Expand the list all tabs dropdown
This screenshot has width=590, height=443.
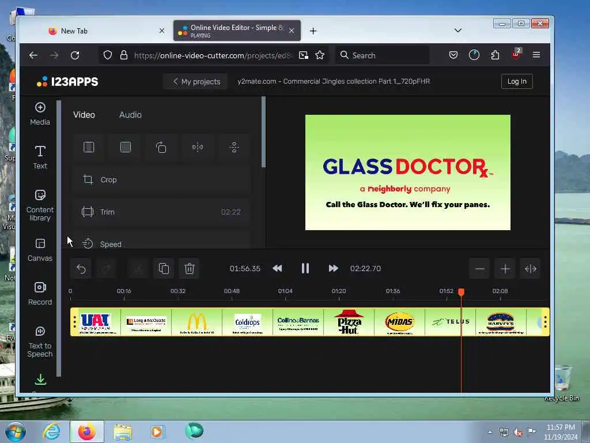pyautogui.click(x=458, y=31)
